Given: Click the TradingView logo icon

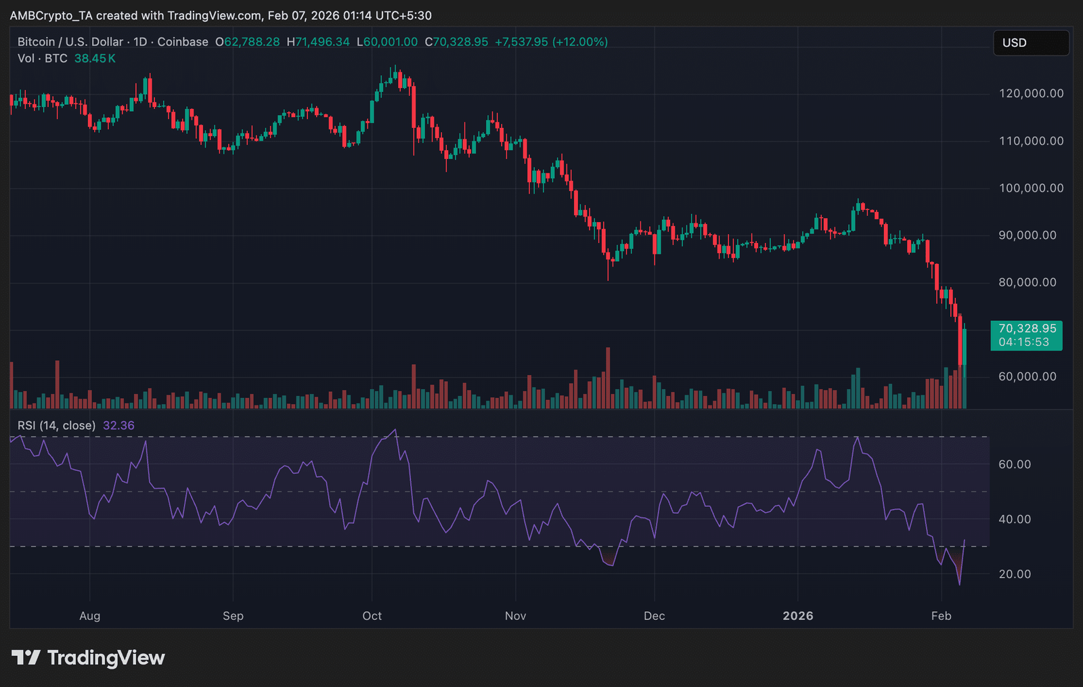Looking at the screenshot, I should (26, 657).
